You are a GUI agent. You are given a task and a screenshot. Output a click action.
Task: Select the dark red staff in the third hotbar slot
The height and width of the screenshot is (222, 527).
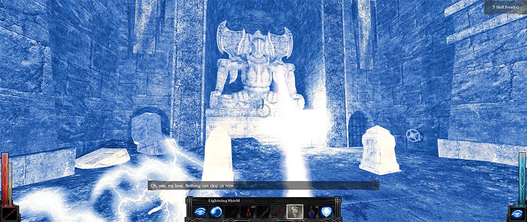232,212
